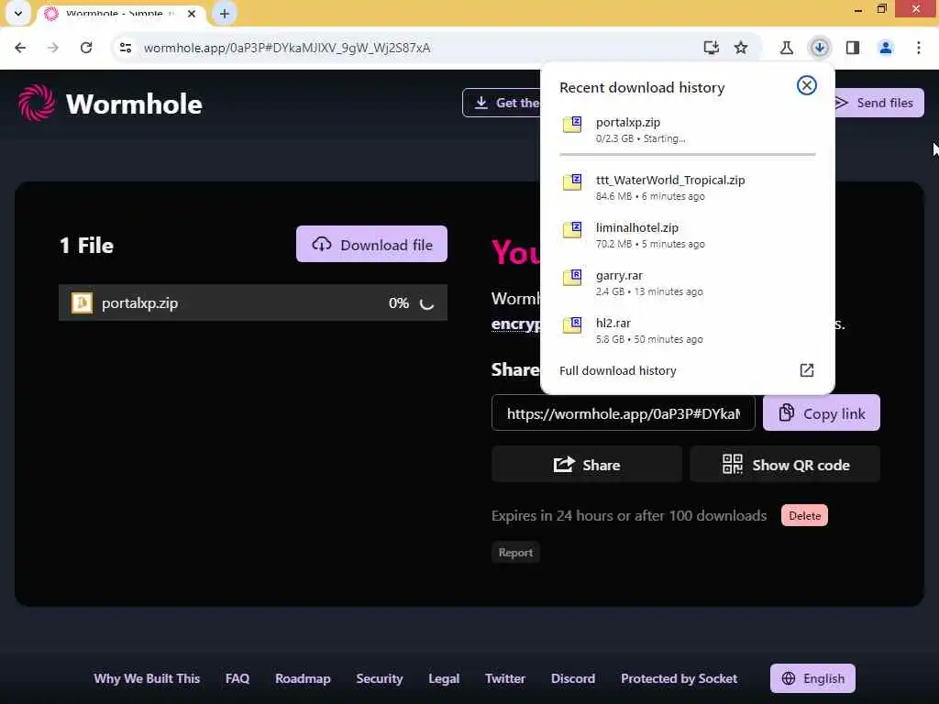Open liminalhotel.zip download entry
This screenshot has width=939, height=704.
687,236
